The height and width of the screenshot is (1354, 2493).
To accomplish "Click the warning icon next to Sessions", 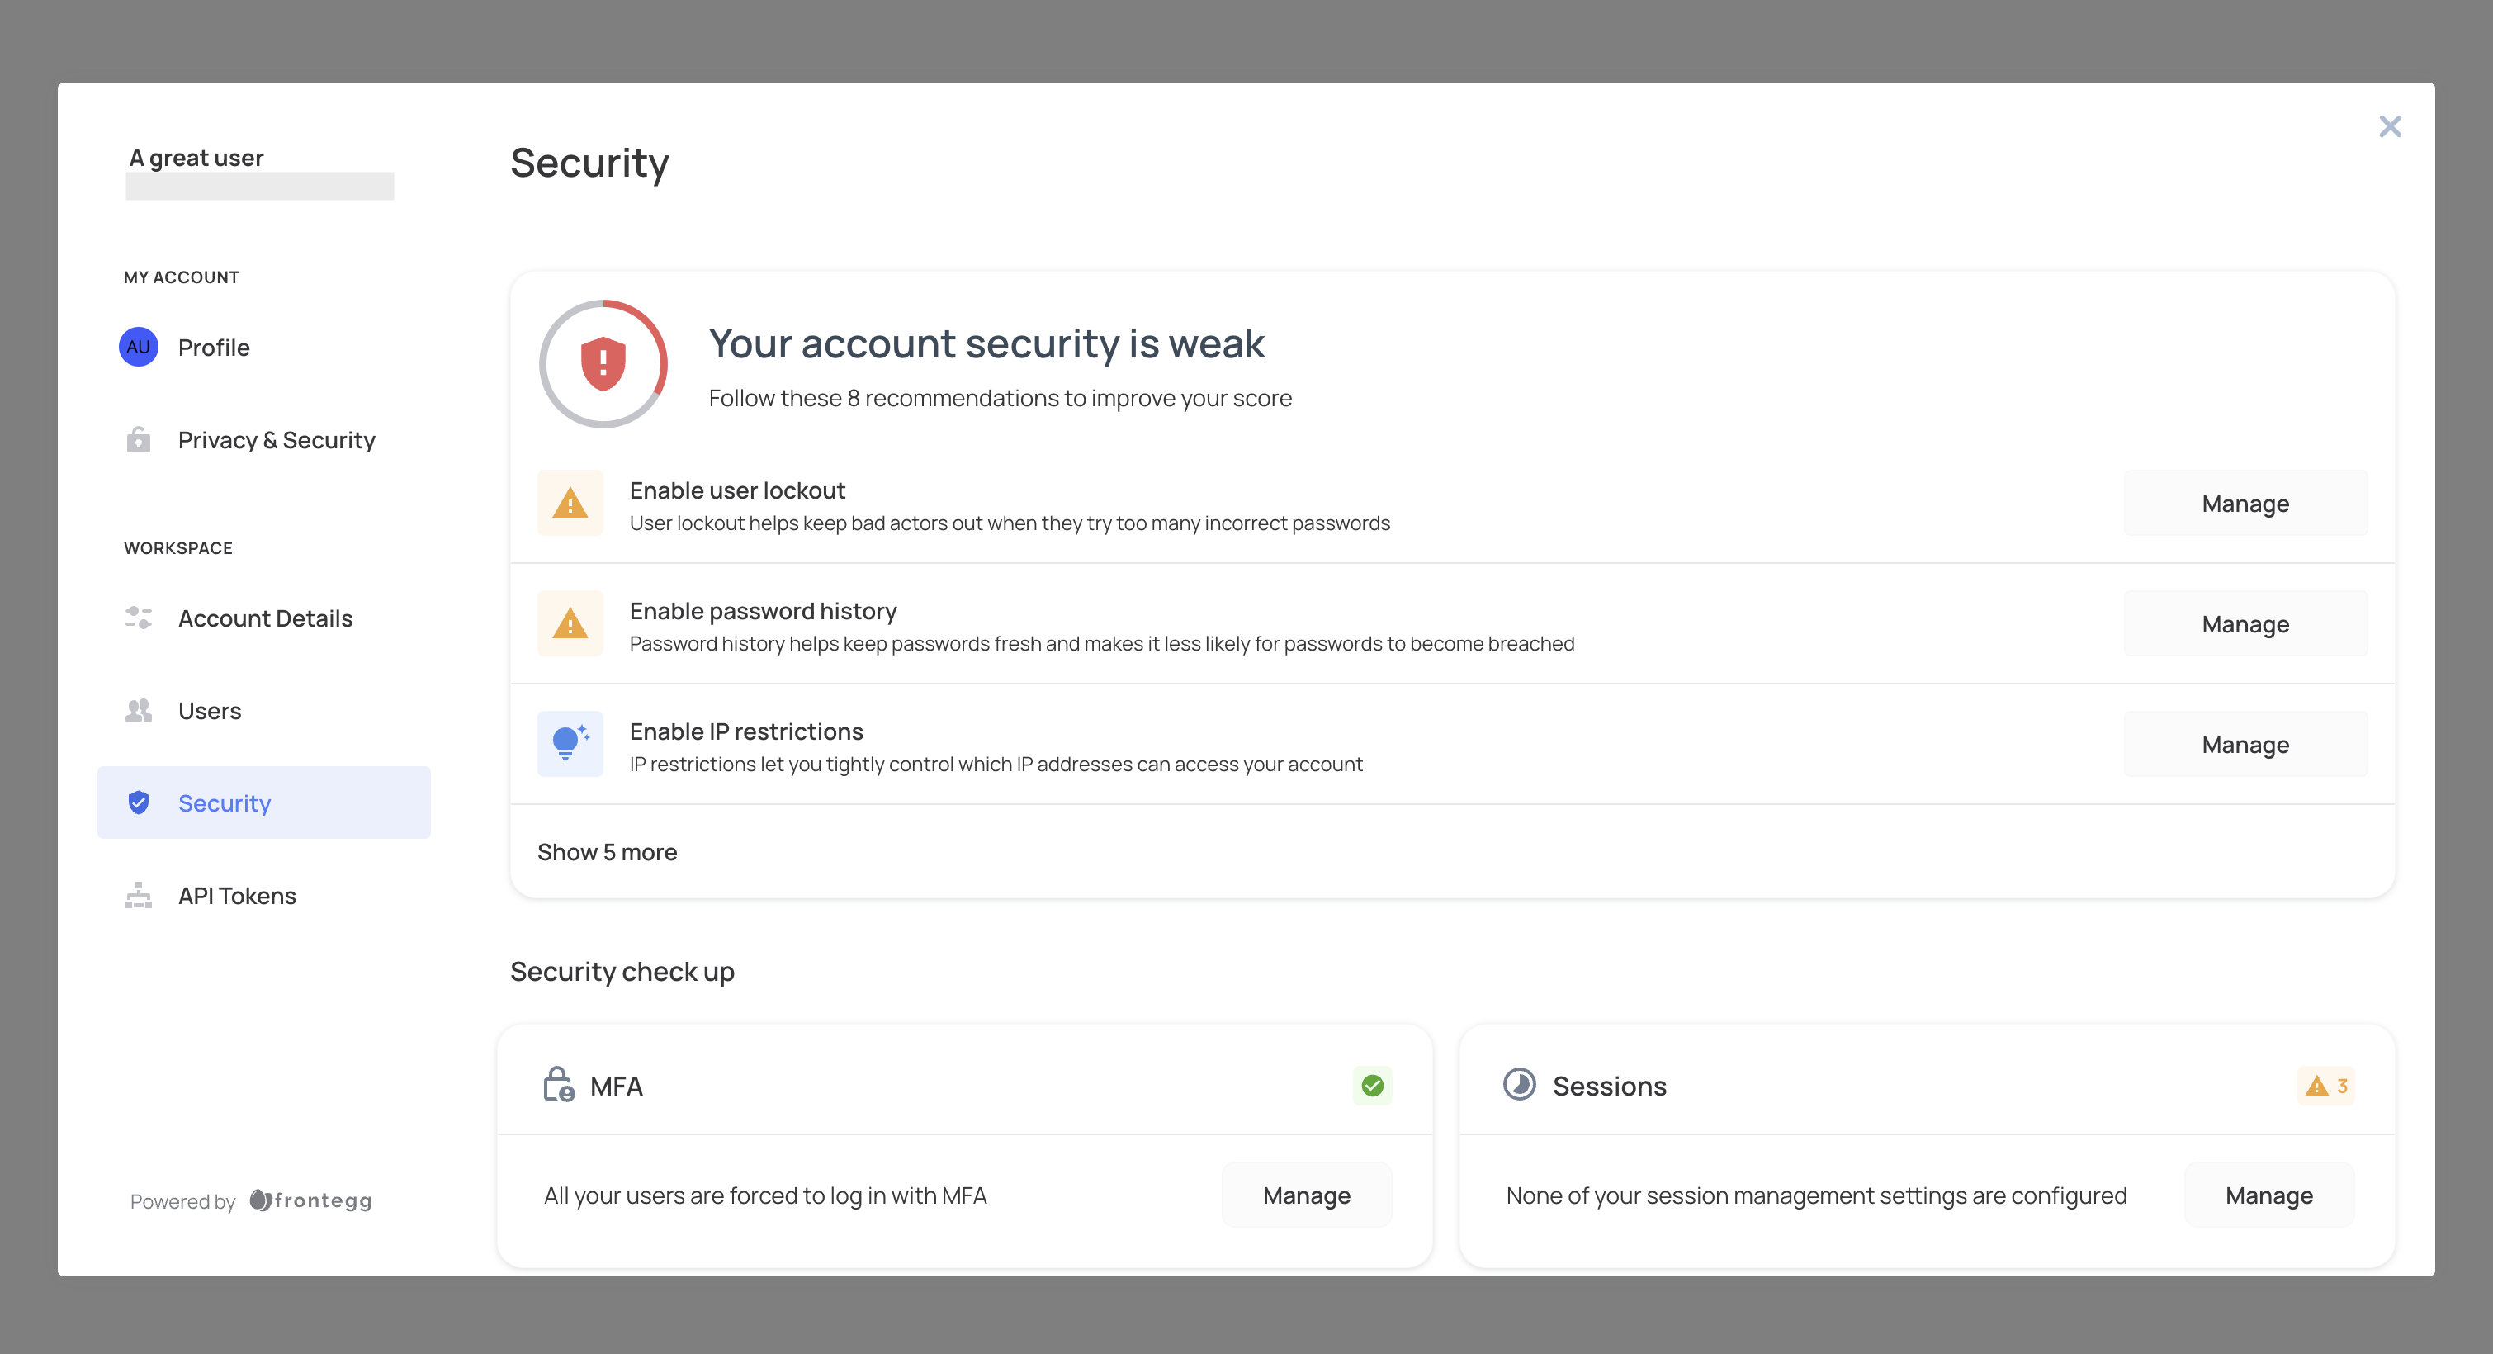I will pos(2318,1087).
